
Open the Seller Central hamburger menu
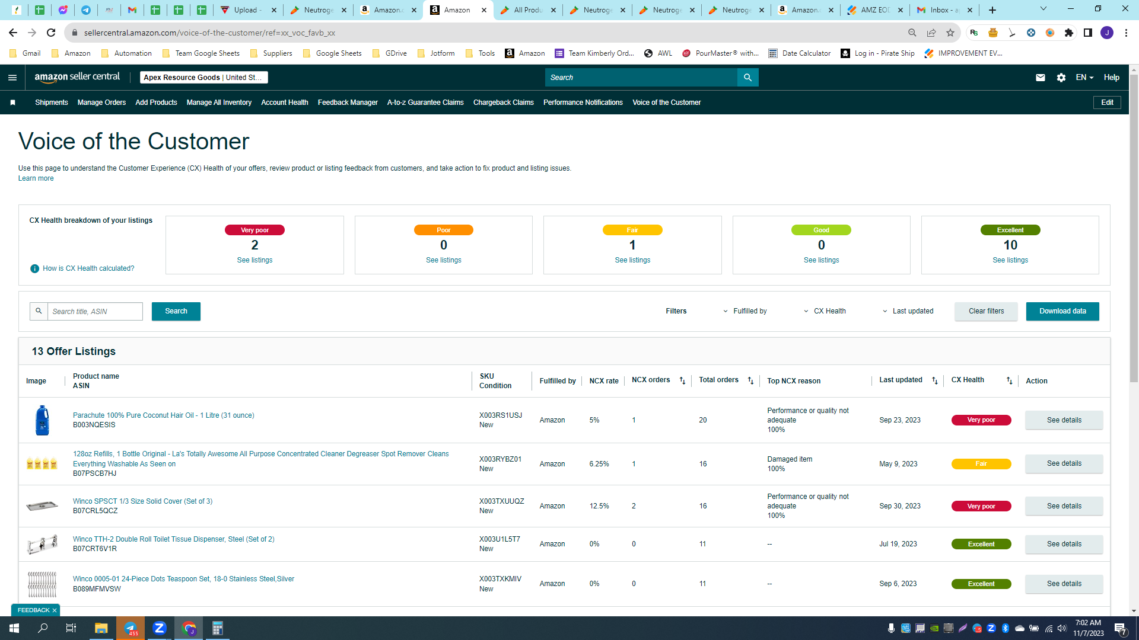pyautogui.click(x=12, y=78)
